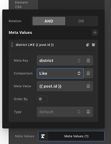Screen dimensions: 111x144
Task: Click the Meta Value {{ post.id }} input
Action: coord(61,86)
